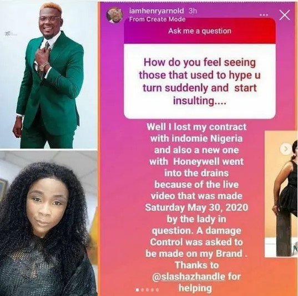Screen dimensions: 298x296
Task: Open the three-dot story options menu
Action: [x=264, y=14]
